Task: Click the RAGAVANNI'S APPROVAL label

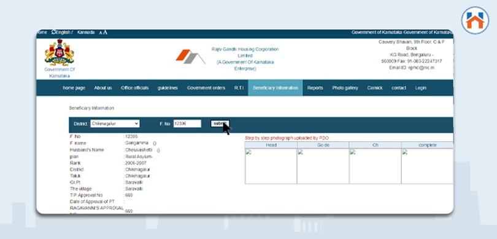Action: click(96, 208)
